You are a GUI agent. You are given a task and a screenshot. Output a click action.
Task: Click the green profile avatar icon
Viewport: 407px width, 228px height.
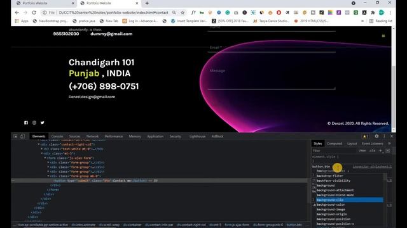[x=382, y=13]
